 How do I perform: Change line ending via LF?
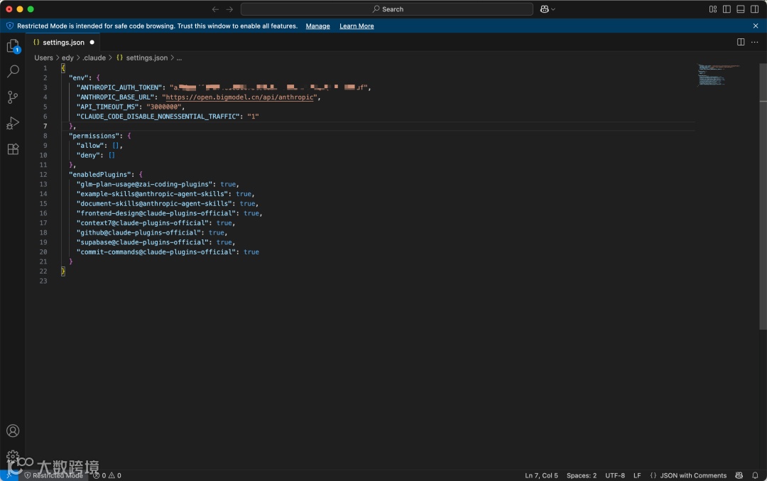click(x=637, y=475)
